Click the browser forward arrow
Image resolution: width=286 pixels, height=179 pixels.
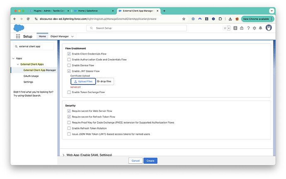[x=21, y=19]
